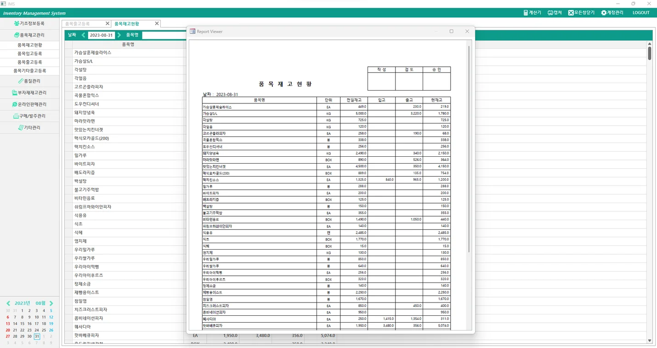Collapse the 품목재고관리 sidebar section
The image size is (657, 348).
(x=29, y=35)
